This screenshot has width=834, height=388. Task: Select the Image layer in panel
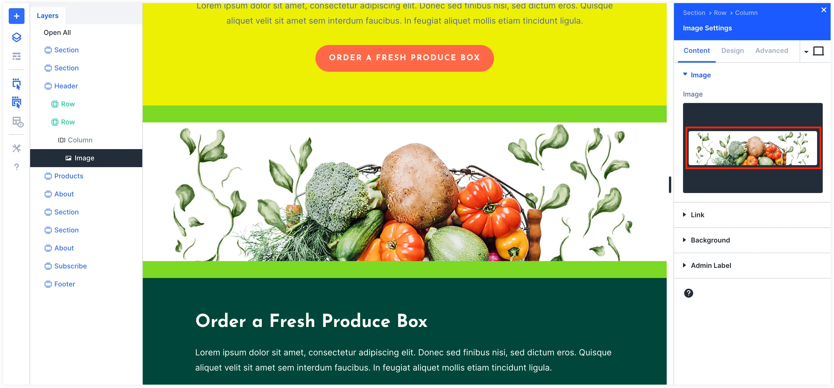point(84,158)
